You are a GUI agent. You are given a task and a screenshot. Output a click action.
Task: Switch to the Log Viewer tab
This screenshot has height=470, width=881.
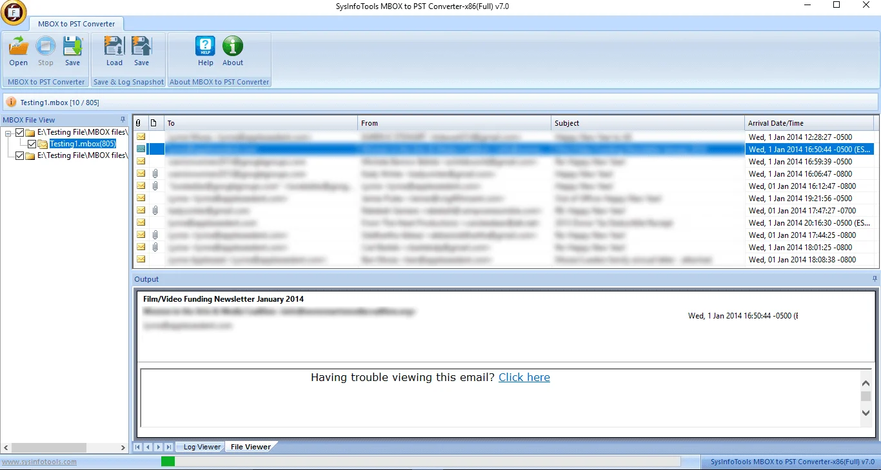(x=202, y=447)
